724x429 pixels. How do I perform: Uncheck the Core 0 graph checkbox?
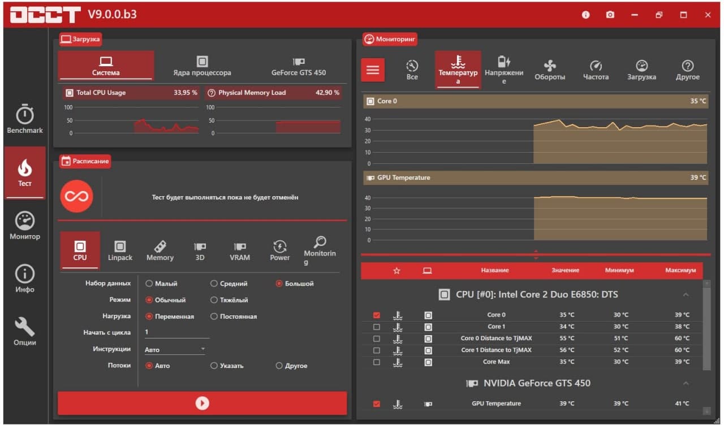pos(377,315)
